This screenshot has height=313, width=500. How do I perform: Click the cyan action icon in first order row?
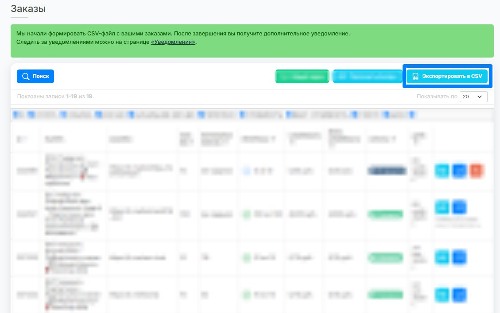[x=442, y=171]
